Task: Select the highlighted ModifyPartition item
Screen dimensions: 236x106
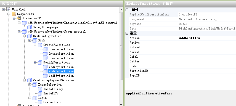Action: click(x=61, y=71)
